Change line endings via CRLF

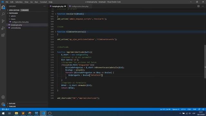(x=189, y=109)
